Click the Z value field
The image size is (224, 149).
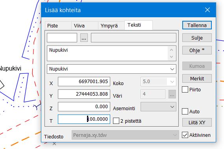coord(84,107)
